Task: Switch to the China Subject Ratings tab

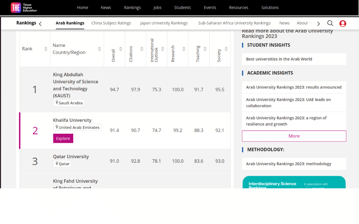Action: click(111, 23)
